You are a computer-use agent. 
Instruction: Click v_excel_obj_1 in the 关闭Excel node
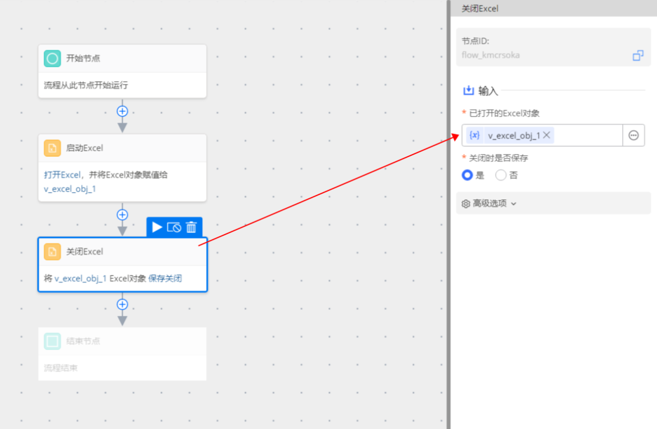click(81, 278)
